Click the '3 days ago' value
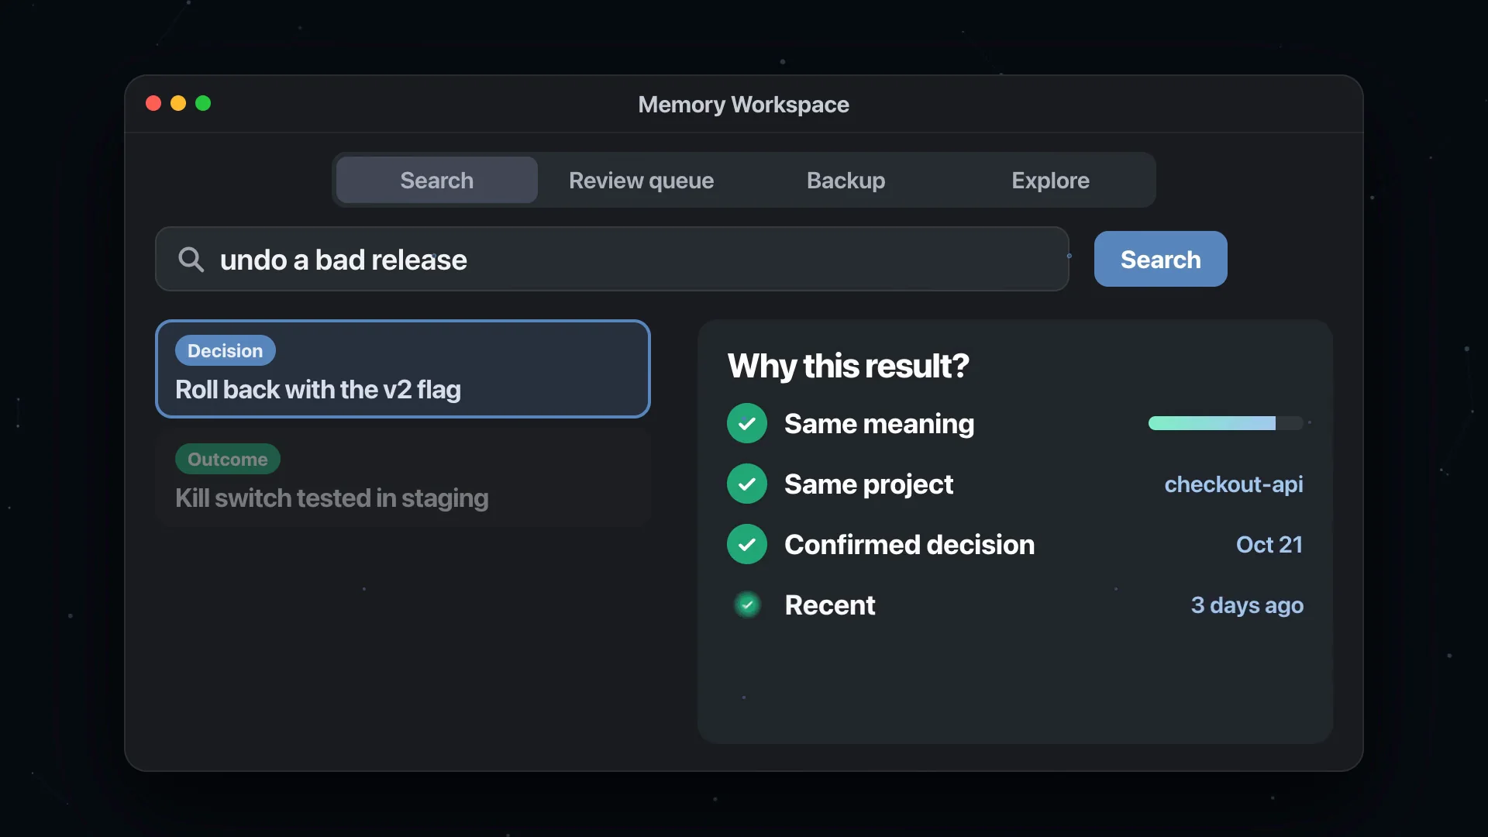The width and height of the screenshot is (1488, 837). [1247, 605]
